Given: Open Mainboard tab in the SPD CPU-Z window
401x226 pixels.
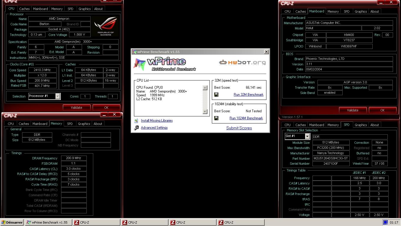Looking at the screenshot, I should coord(316,125).
